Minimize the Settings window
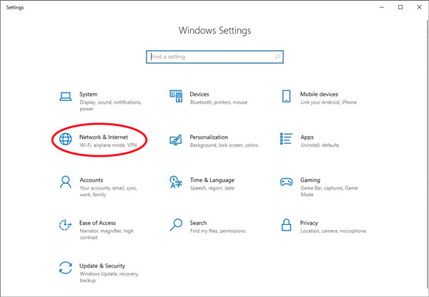 point(381,7)
